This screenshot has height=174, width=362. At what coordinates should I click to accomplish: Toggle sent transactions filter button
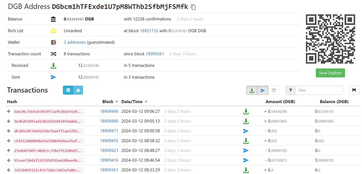tap(263, 90)
